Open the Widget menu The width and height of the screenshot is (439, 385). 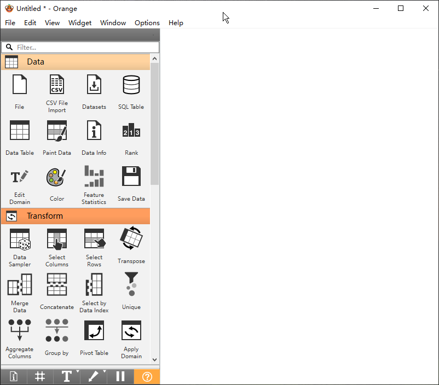tap(80, 22)
